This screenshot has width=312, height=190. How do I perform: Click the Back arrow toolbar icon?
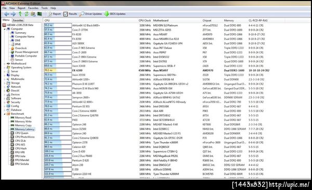7,14
